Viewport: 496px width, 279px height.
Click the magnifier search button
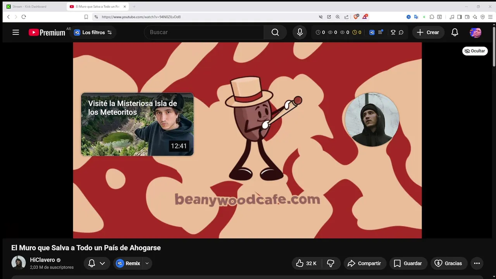(x=275, y=32)
